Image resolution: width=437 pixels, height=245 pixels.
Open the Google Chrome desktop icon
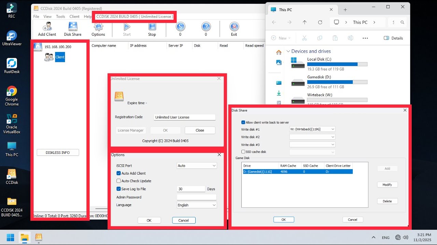12,96
